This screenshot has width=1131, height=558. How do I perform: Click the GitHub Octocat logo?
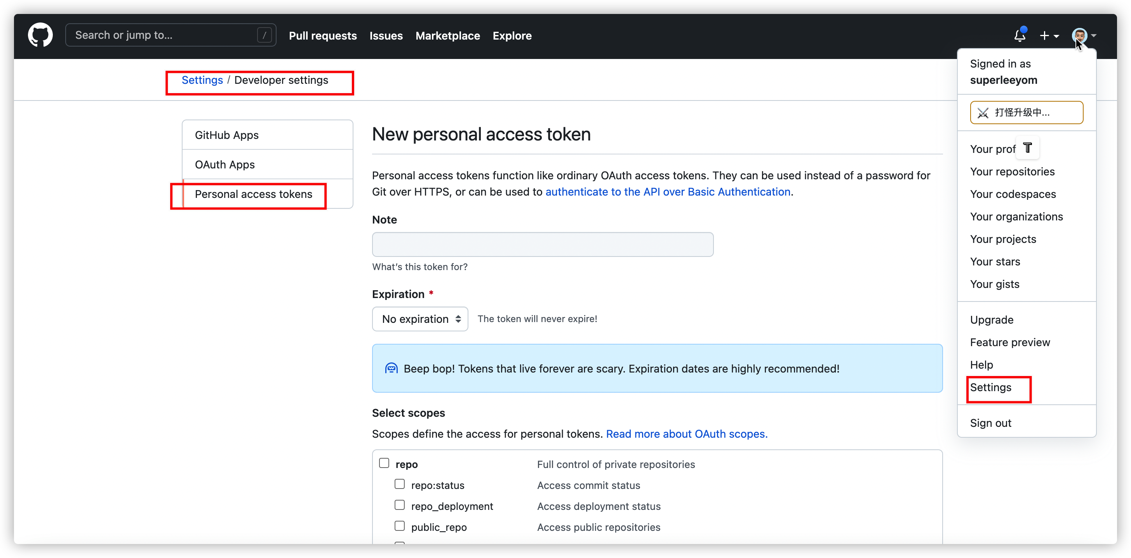click(x=40, y=35)
